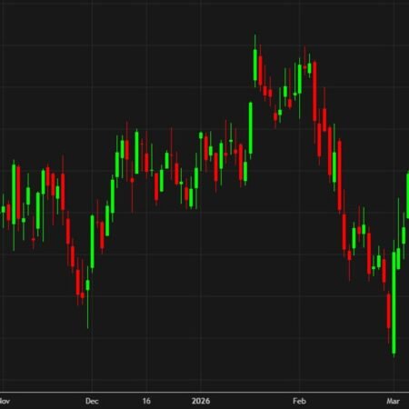Select the "Dec" date label on the time axis
Viewport: 409px width, 409px height.
(92, 401)
